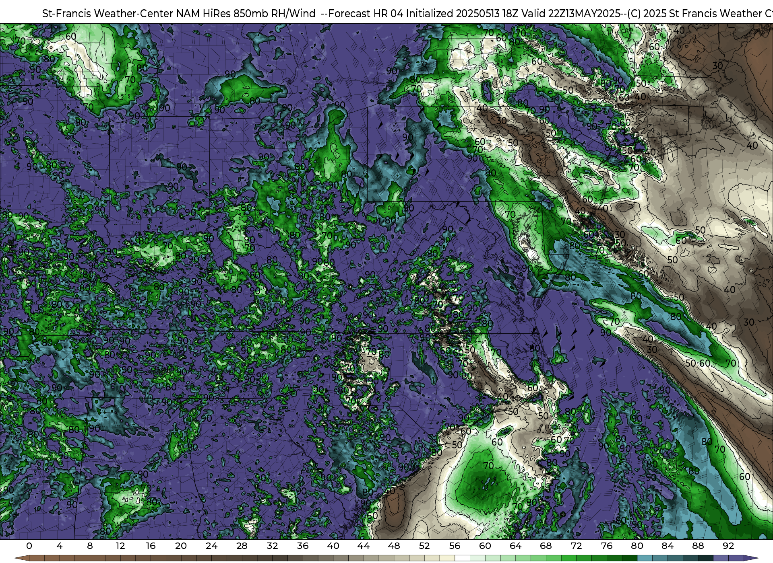773x563 pixels.
Task: Click the colorbar tick label '80'
Action: click(x=637, y=546)
